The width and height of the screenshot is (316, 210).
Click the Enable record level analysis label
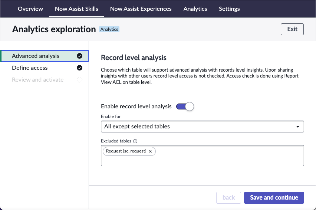pyautogui.click(x=136, y=106)
